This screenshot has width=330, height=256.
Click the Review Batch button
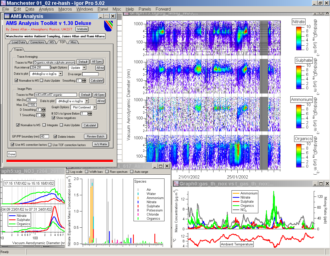click(x=95, y=136)
